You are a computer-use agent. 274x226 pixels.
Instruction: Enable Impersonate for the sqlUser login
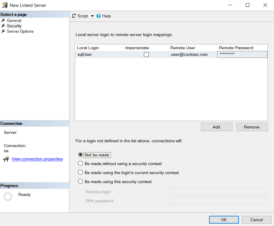(146, 54)
